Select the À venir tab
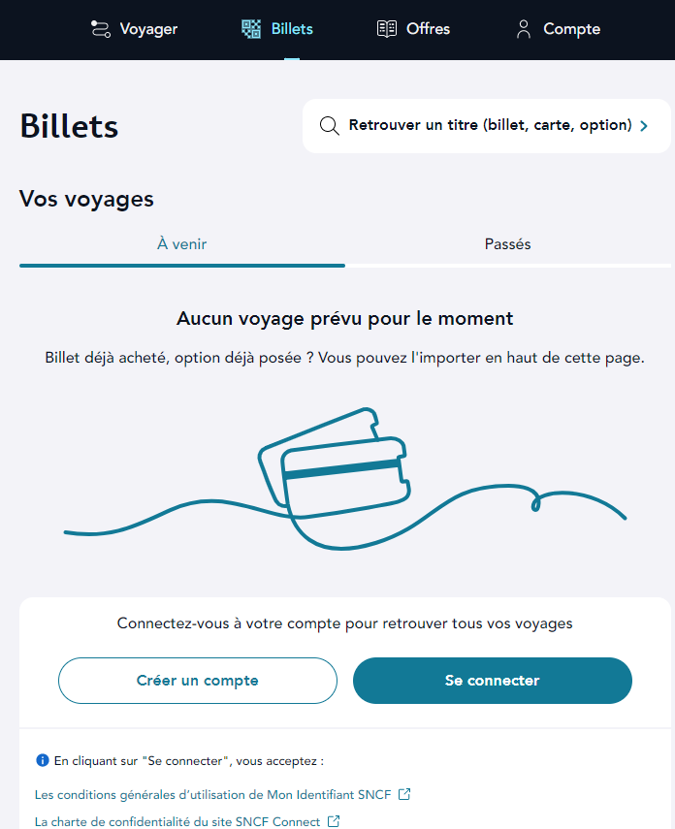Image resolution: width=675 pixels, height=829 pixels. coord(181,243)
